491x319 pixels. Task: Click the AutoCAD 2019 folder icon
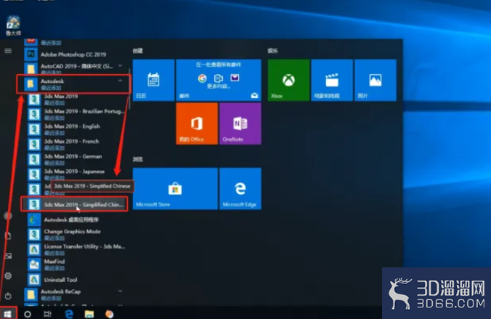pos(31,68)
